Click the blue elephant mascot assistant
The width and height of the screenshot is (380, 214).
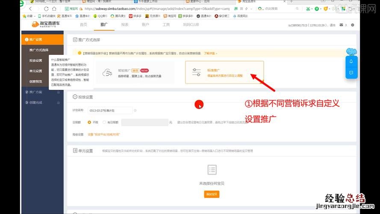(351, 52)
